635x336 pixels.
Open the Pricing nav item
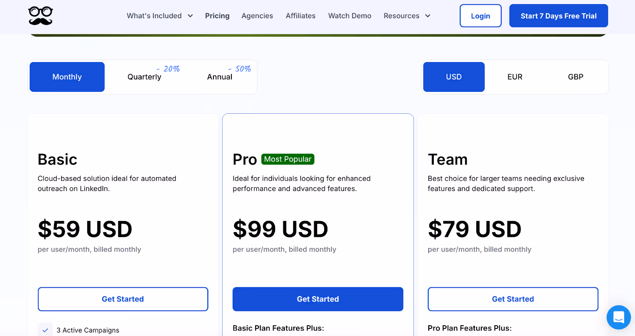(217, 16)
